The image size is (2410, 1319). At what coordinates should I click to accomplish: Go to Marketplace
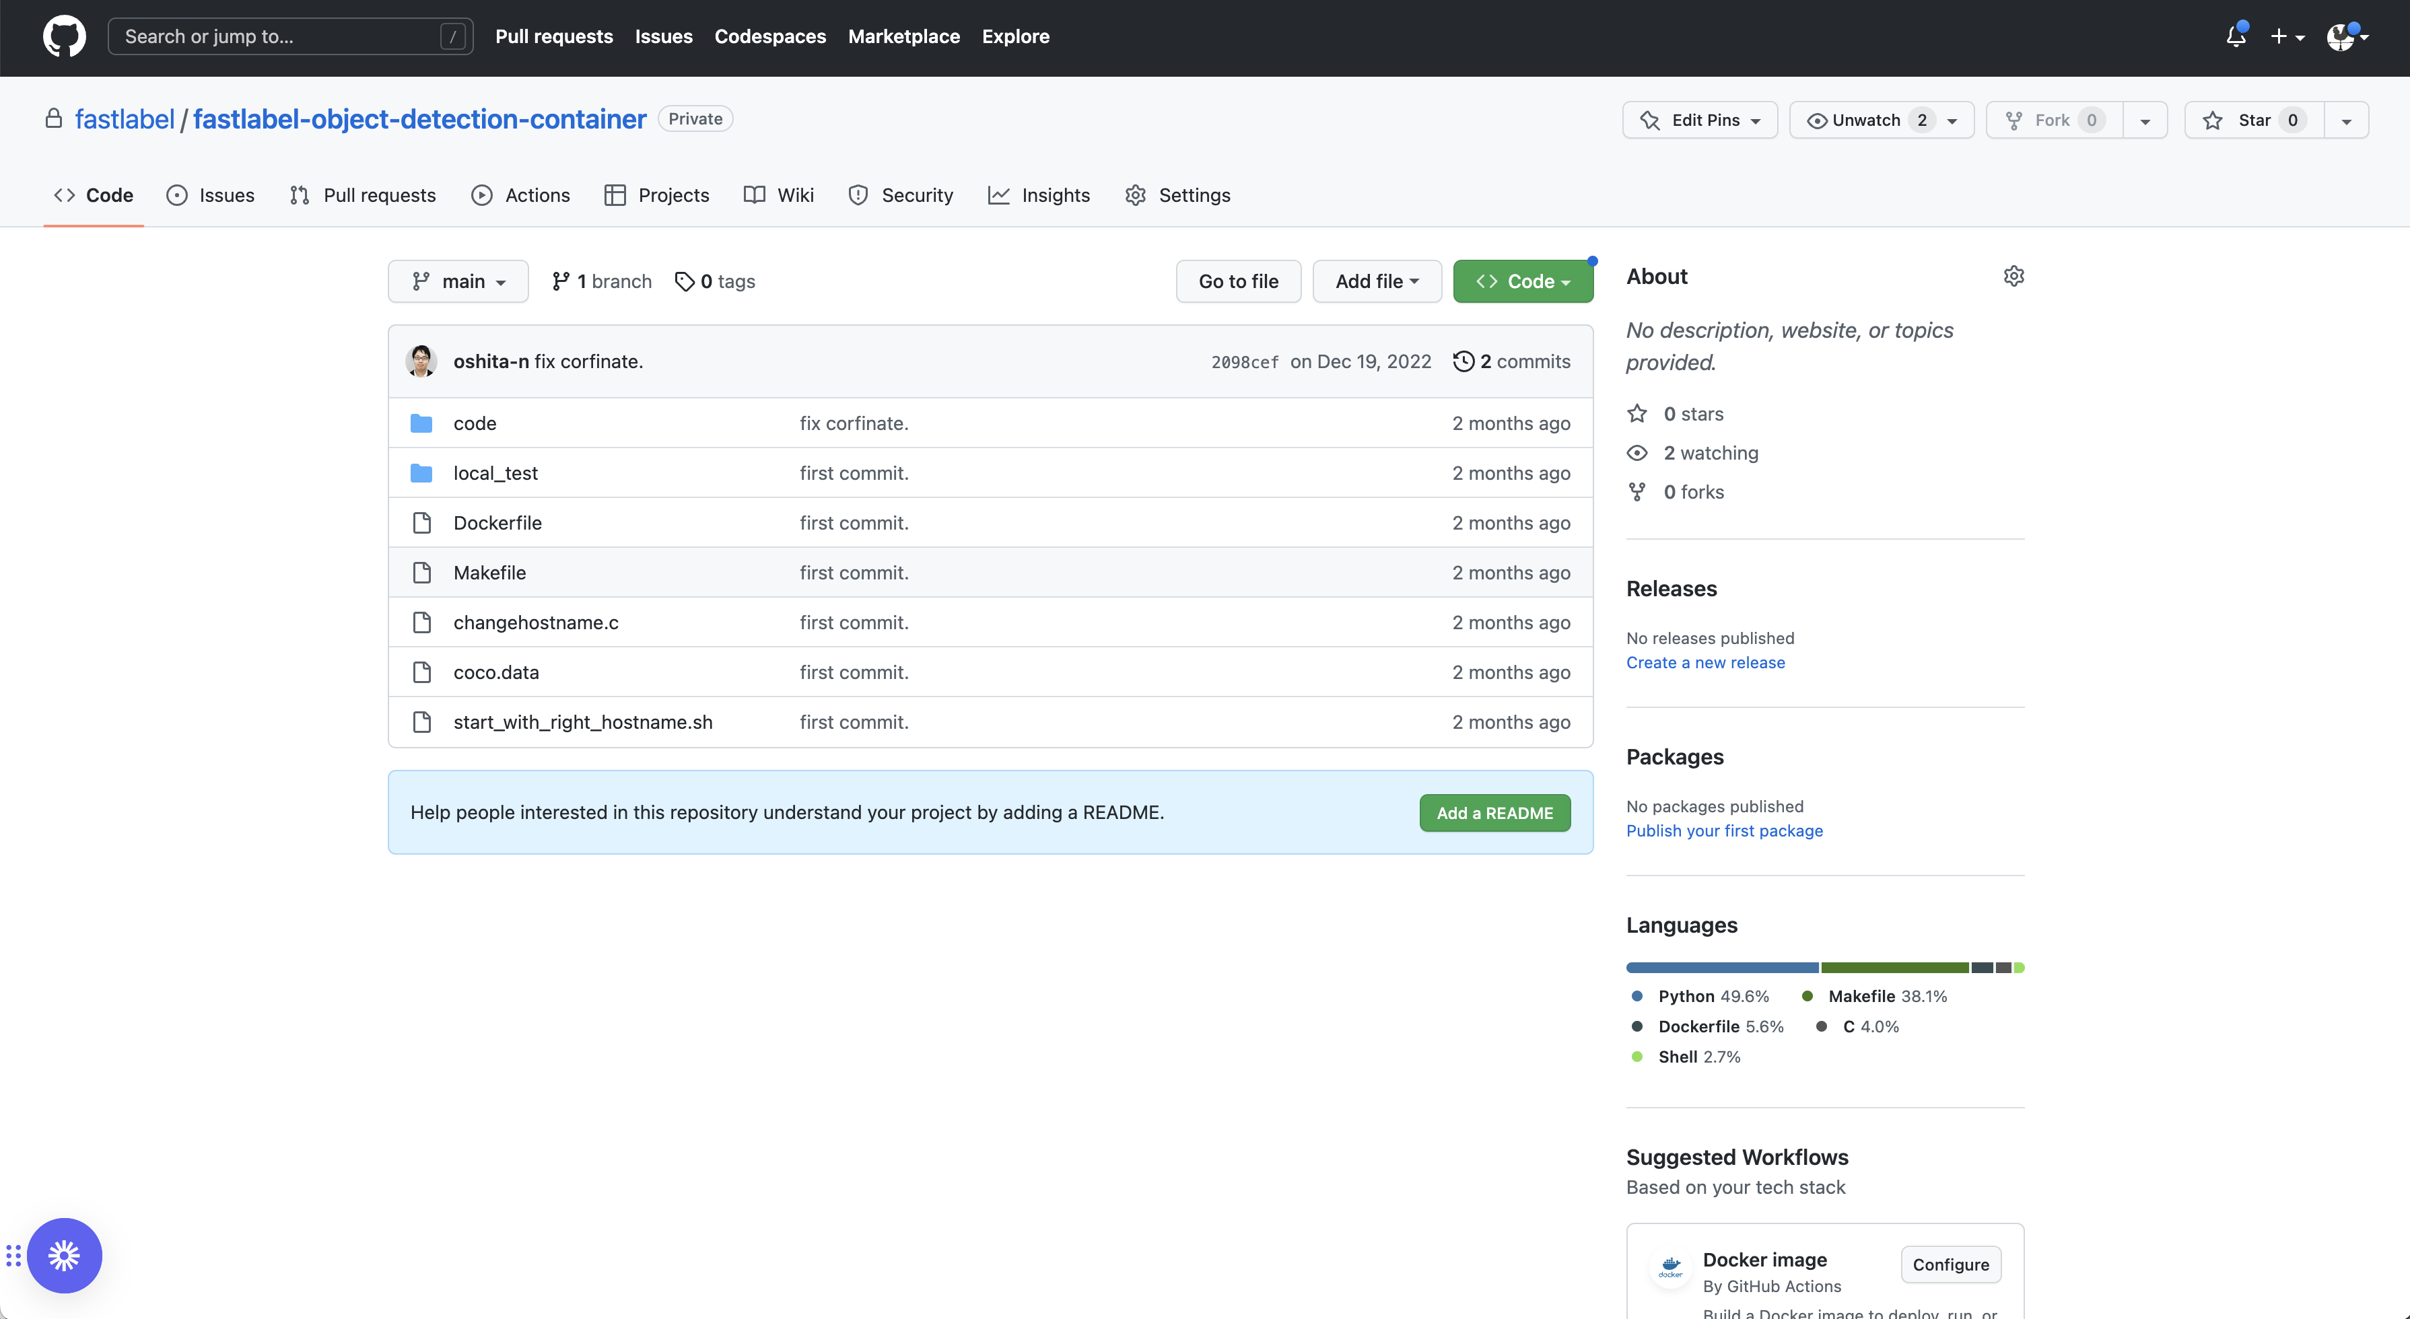tap(903, 36)
